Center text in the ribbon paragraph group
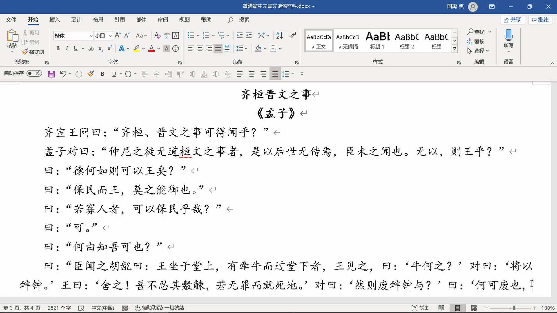The width and height of the screenshot is (557, 313). click(x=200, y=49)
